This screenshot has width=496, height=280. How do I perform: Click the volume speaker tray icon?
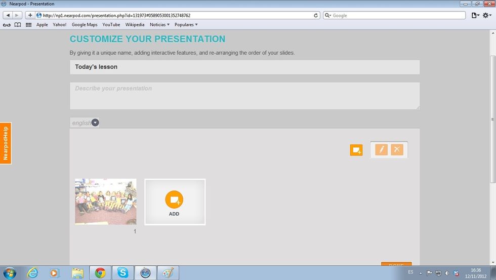(x=447, y=273)
